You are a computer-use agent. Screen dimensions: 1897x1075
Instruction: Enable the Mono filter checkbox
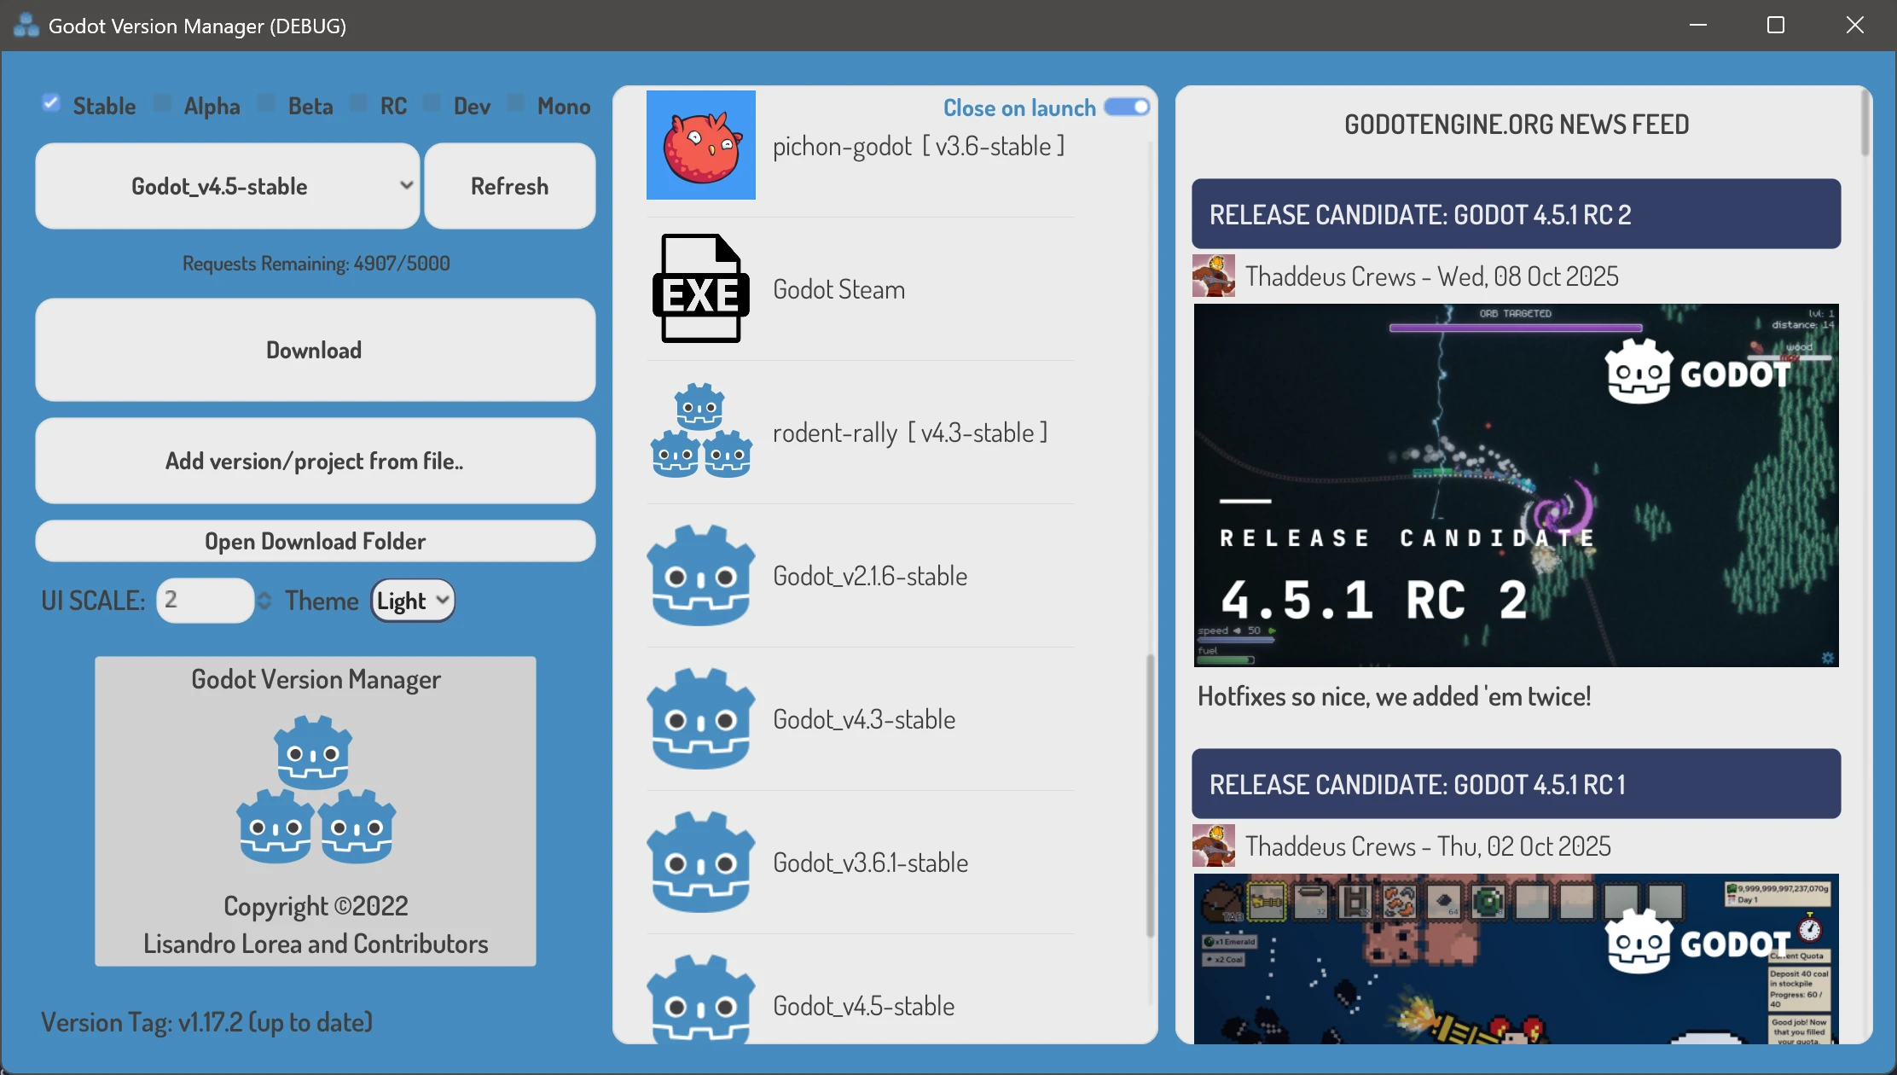515,103
